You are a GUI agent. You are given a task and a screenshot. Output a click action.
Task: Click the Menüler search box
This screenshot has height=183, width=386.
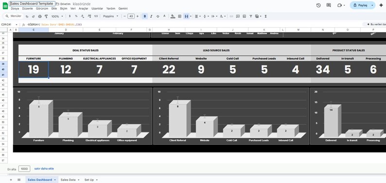tap(14, 16)
